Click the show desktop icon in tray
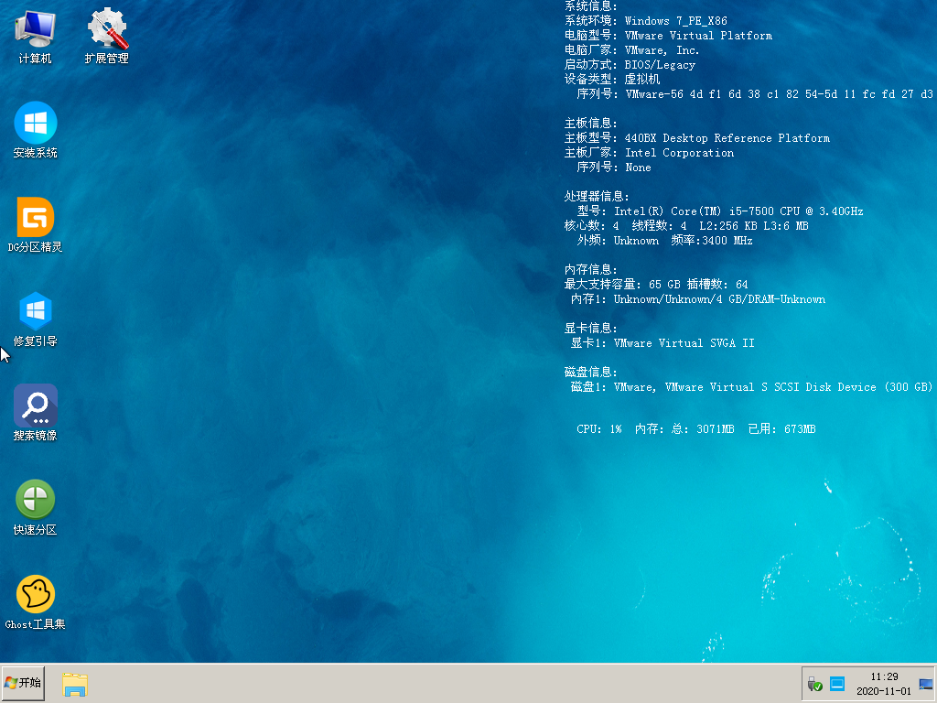The width and height of the screenshot is (937, 703). tap(926, 684)
